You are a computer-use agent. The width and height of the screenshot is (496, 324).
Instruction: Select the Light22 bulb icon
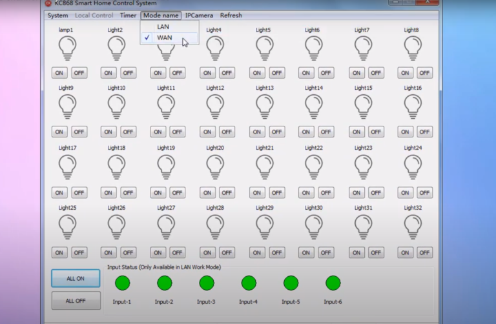point(314,166)
